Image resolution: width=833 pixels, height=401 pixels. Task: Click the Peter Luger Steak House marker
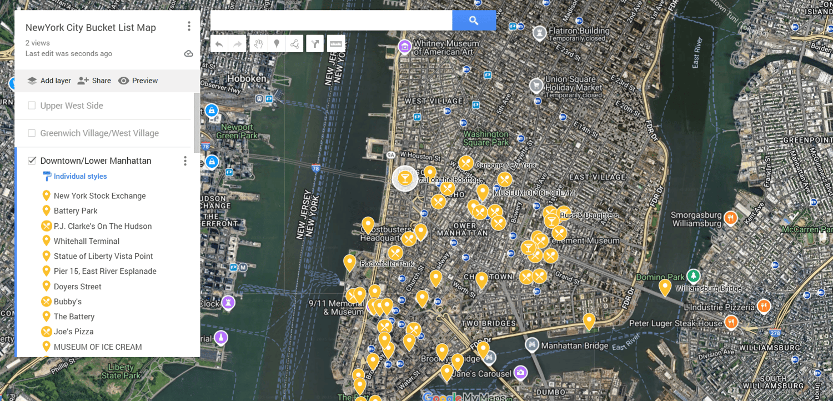coord(731,322)
